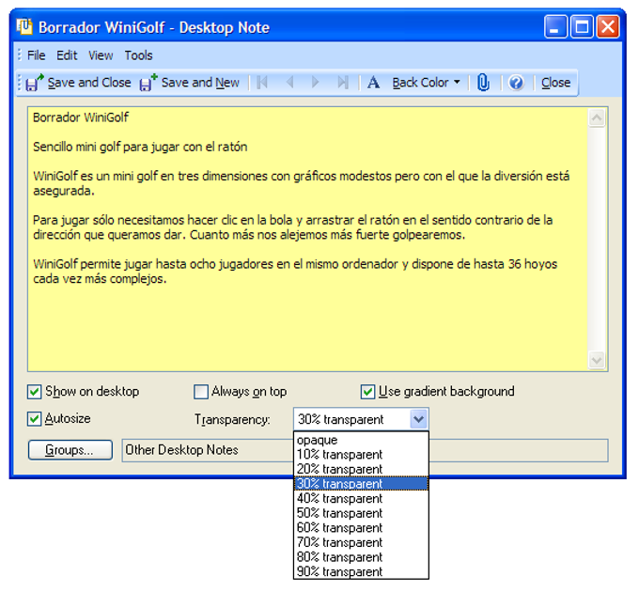Open the Edit menu

click(67, 55)
